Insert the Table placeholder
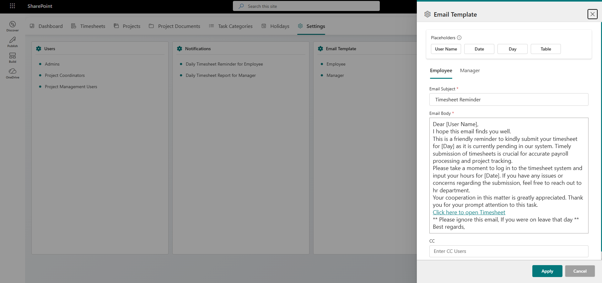Viewport: 602px width, 283px height. click(x=546, y=49)
